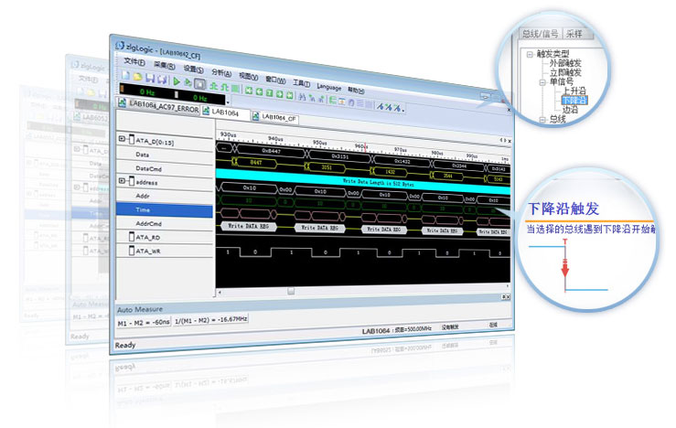Click the Save All double-disk icon
Viewport: 676px width, 428px height.
(162, 80)
